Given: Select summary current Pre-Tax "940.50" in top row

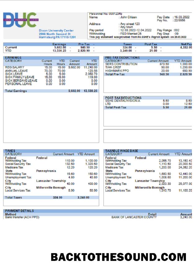Looking at the screenshot, I should tap(85, 48).
